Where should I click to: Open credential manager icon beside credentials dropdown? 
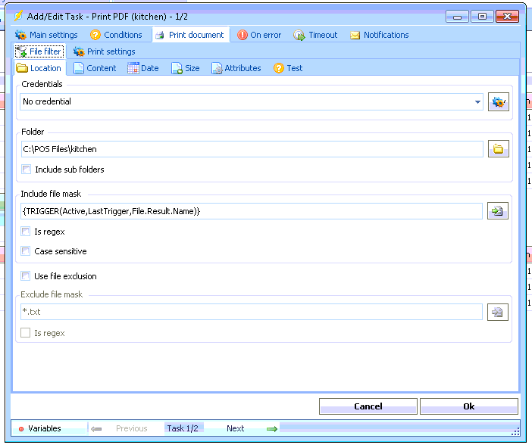tap(498, 102)
